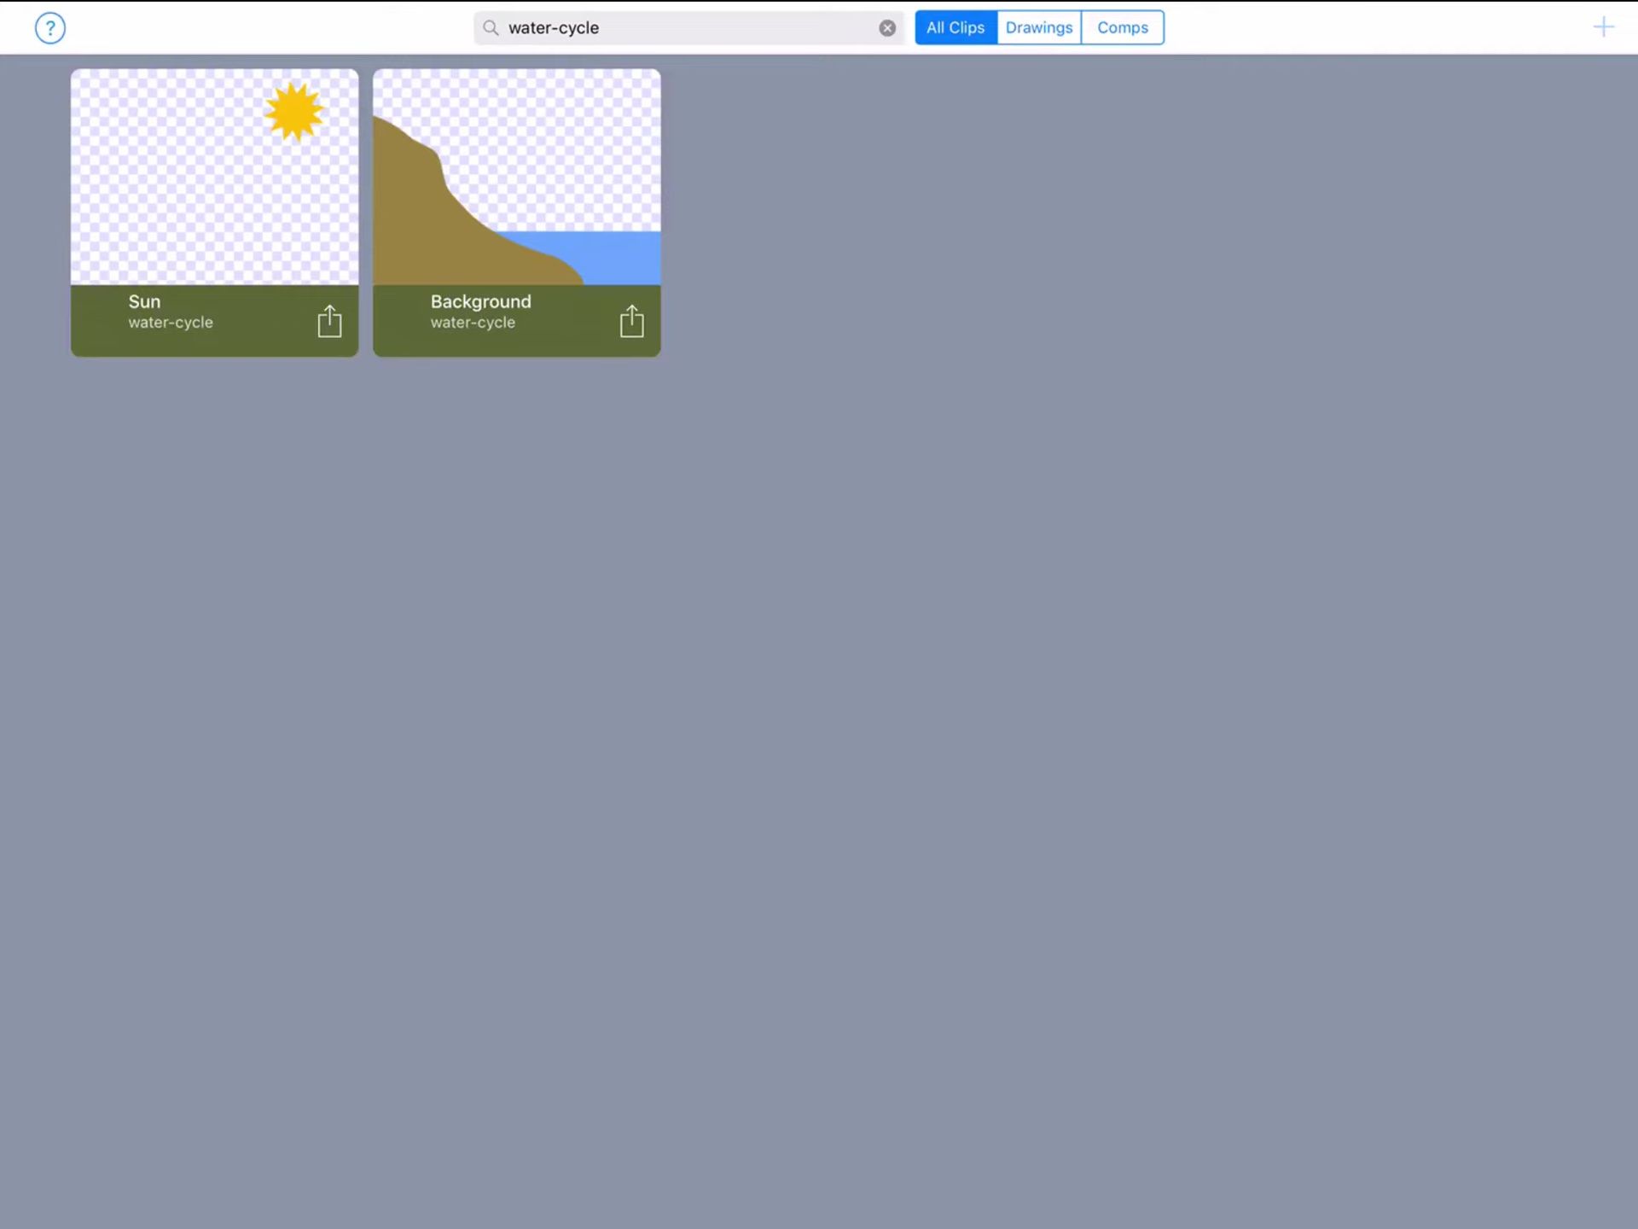
Task: Clear the water-cycle search text
Action: tap(887, 28)
